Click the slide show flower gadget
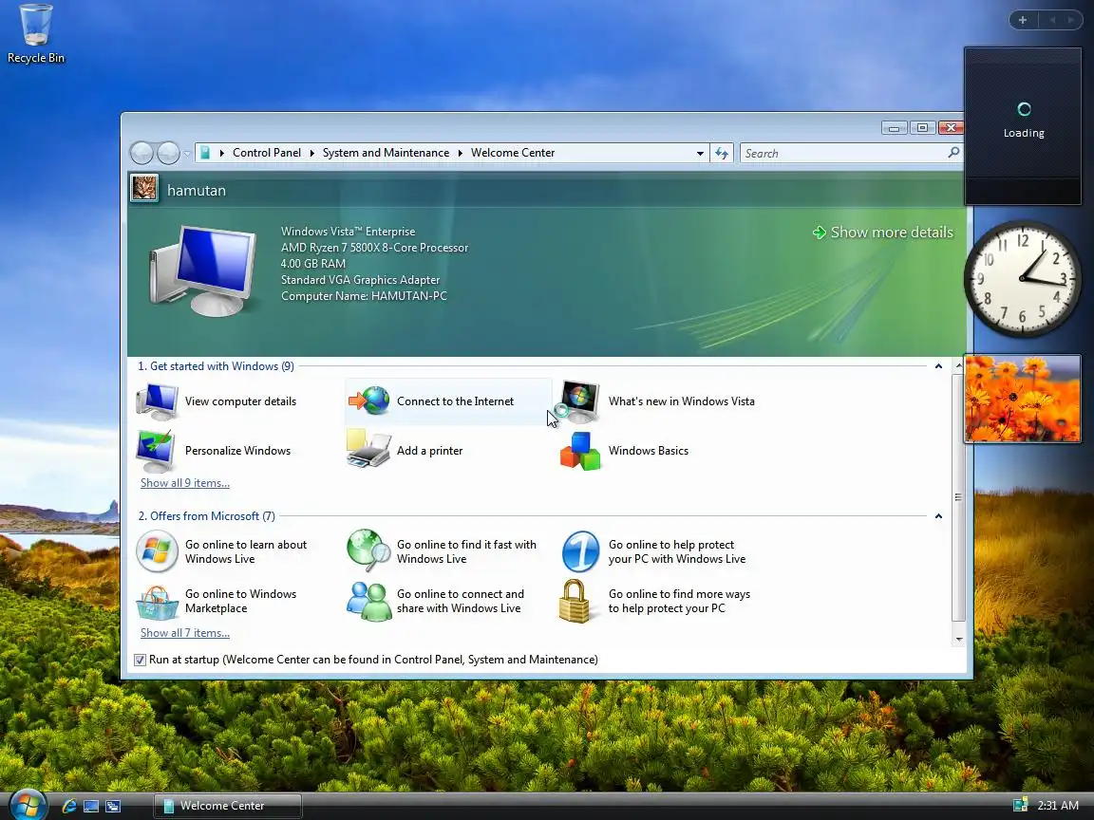The width and height of the screenshot is (1094, 820). 1023,399
